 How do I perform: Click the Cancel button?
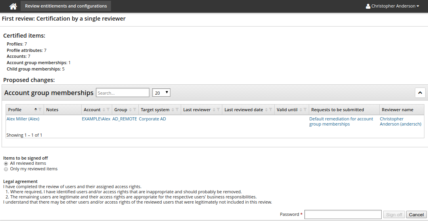[416, 215]
